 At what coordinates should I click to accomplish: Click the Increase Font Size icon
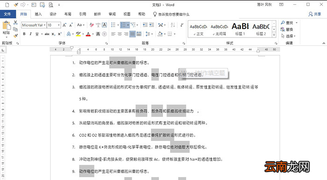pyautogui.click(x=65, y=25)
